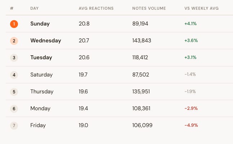The image size is (233, 144).
Task: Click the orange rank 1 badge
Action: pyautogui.click(x=14, y=24)
